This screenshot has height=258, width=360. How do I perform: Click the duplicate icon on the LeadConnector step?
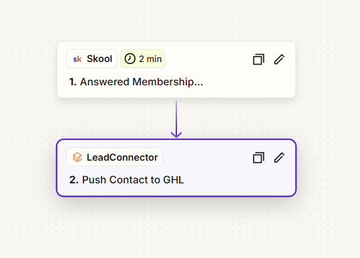pos(258,157)
